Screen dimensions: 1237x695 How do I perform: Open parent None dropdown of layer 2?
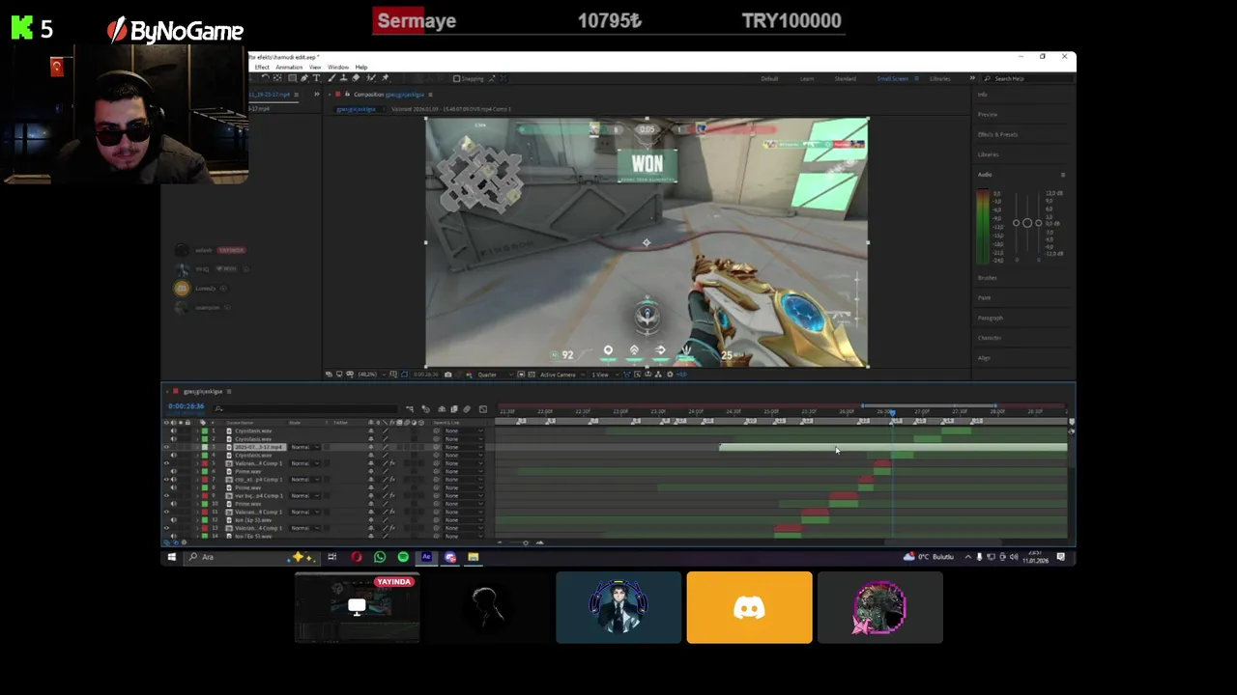[464, 439]
